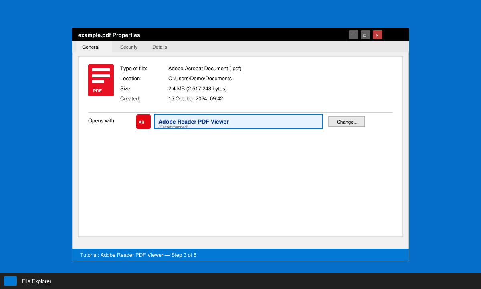
Task: Click the red PDF file icon
Action: pyautogui.click(x=101, y=80)
